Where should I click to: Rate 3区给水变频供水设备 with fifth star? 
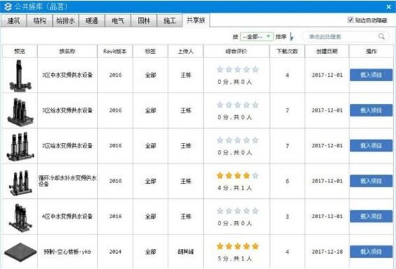tap(255, 104)
